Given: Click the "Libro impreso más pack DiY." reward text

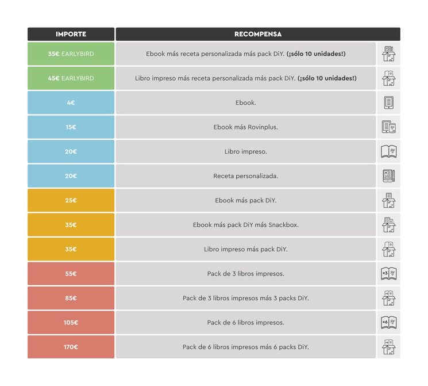Looking at the screenshot, I should coord(246,250).
